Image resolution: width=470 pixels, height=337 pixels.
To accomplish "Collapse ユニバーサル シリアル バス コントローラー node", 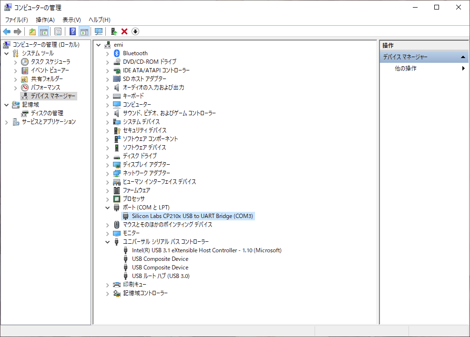I will [108, 242].
